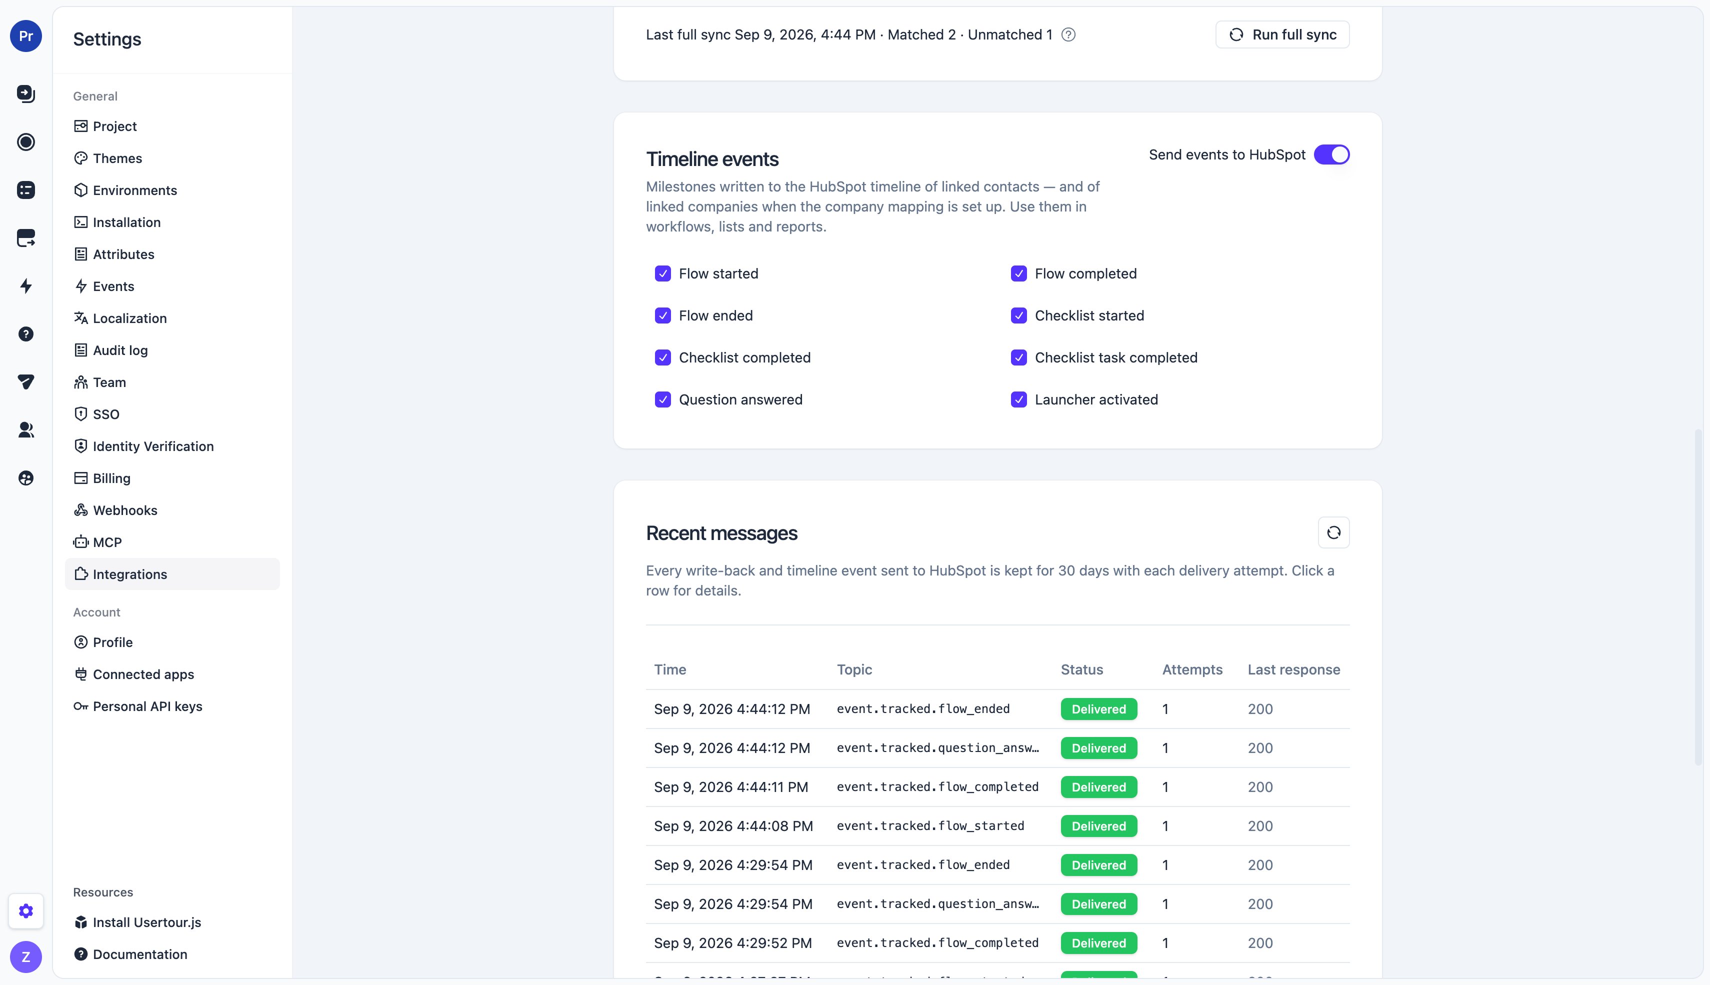The image size is (1710, 985).
Task: Click the Topic column header
Action: tap(853, 669)
